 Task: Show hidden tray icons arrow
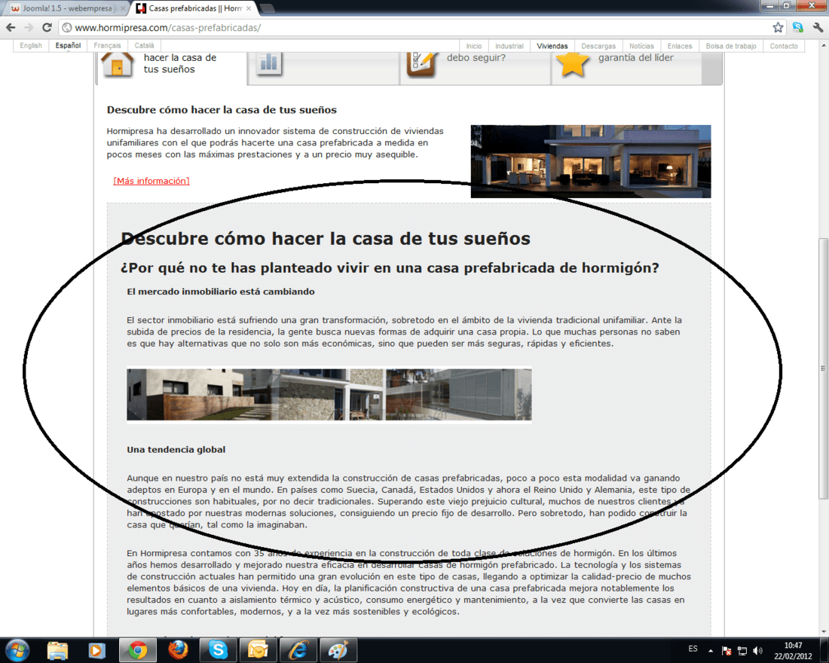coord(711,650)
